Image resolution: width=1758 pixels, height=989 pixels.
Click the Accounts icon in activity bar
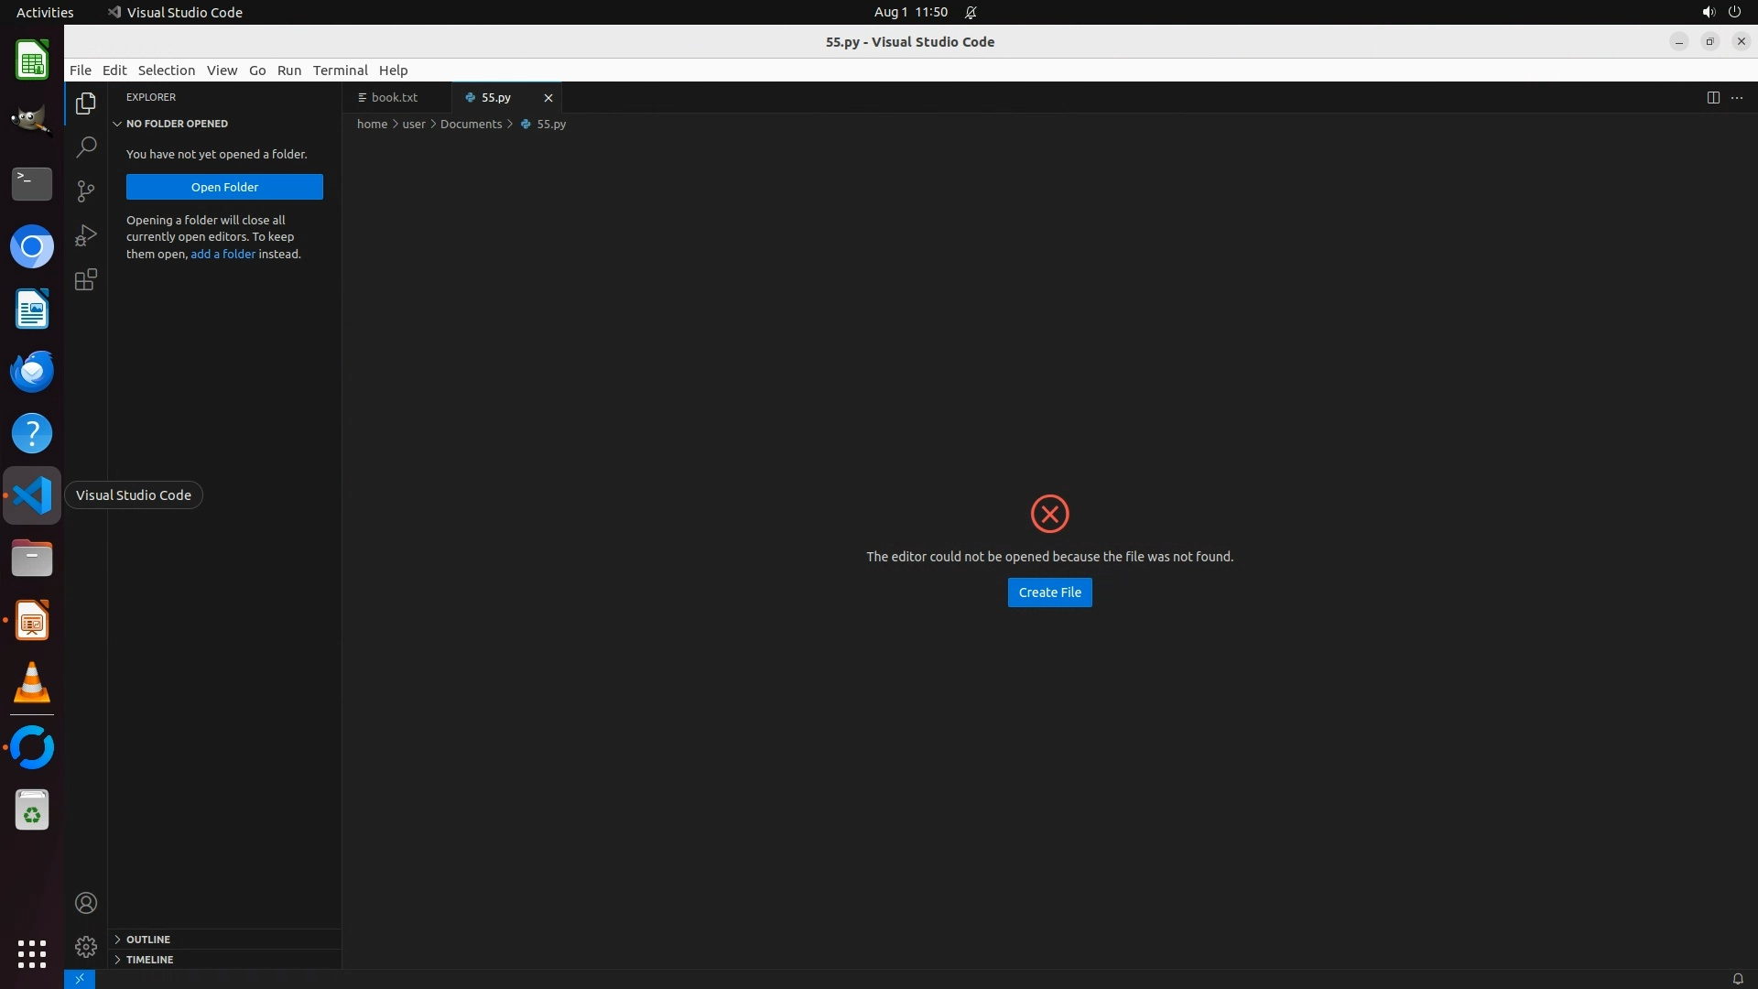point(86,903)
